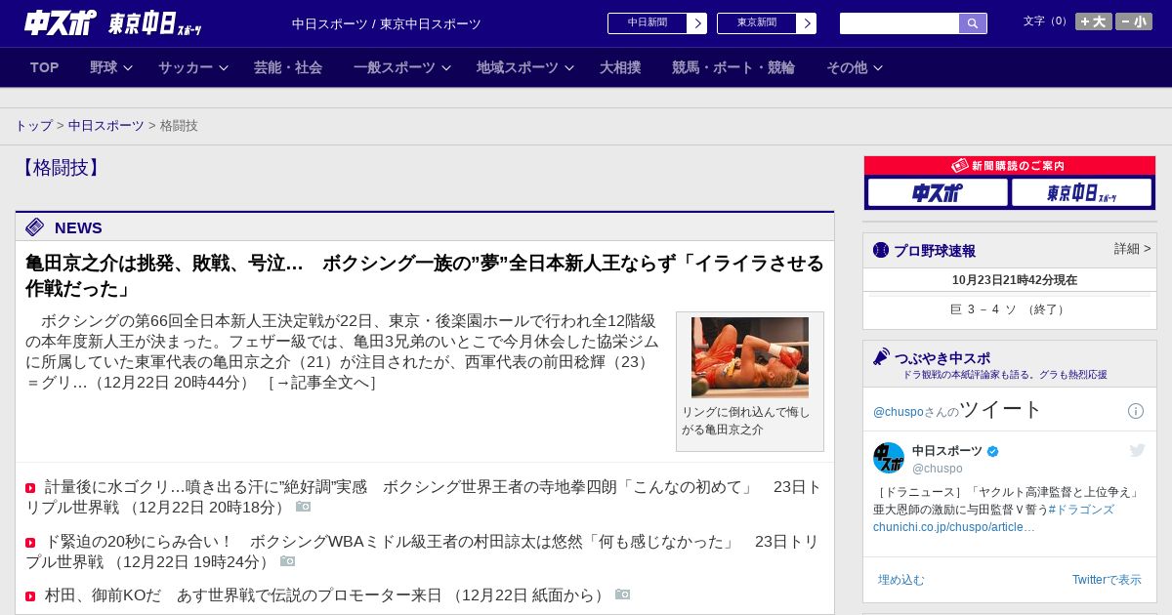The image size is (1172, 615).
Task: Open the プロ野球速報 heading link
Action: pyautogui.click(x=935, y=251)
